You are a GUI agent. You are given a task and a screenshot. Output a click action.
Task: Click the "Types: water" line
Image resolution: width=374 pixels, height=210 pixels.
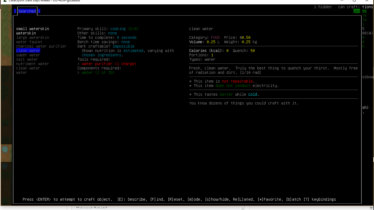[x=202, y=59]
